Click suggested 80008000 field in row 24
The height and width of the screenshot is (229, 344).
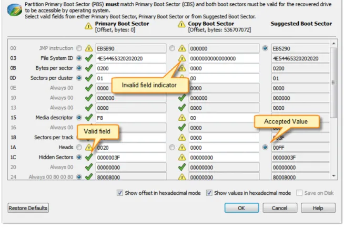point(300,176)
